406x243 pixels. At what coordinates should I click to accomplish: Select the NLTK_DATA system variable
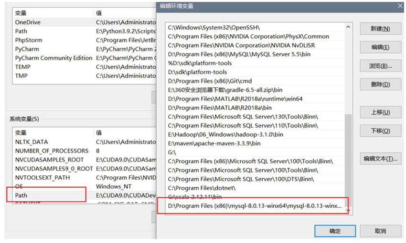coord(32,142)
